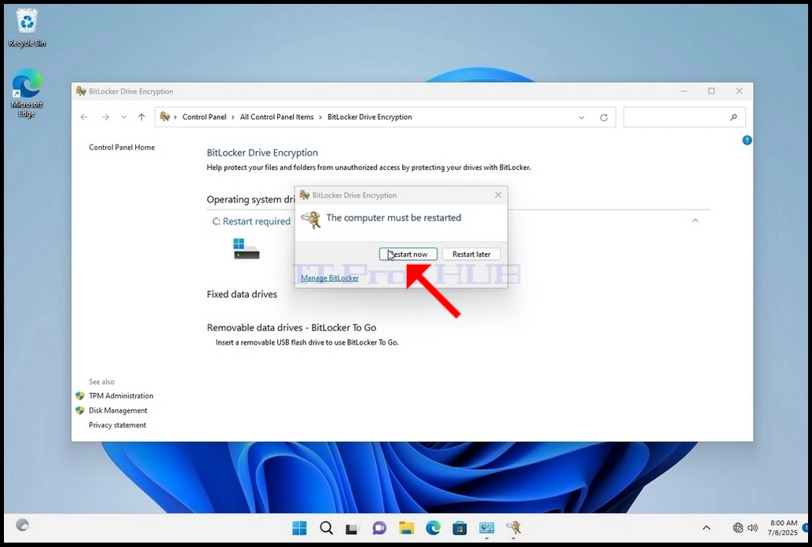
Task: Open the recent locations dropdown arrow
Action: (x=124, y=117)
